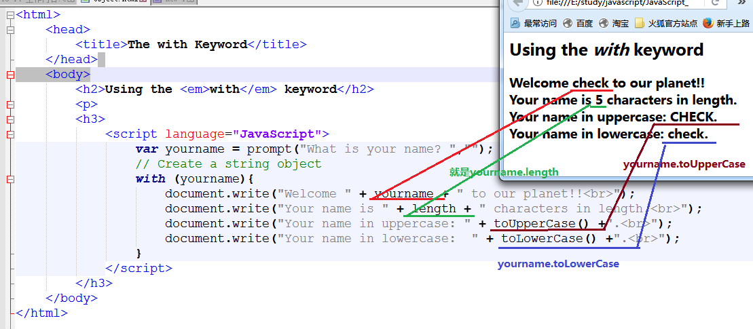Collapse the <script> fold marker
This screenshot has height=329, width=753.
pyautogui.click(x=11, y=134)
